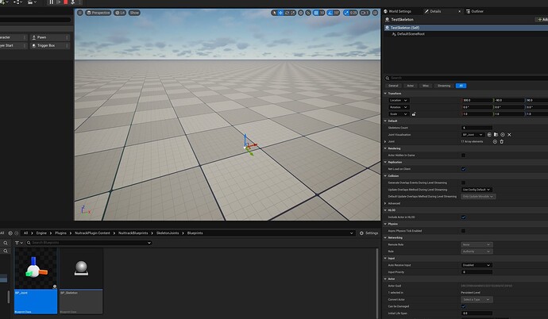Add element to Joint array
548x319 pixels.
[496, 141]
